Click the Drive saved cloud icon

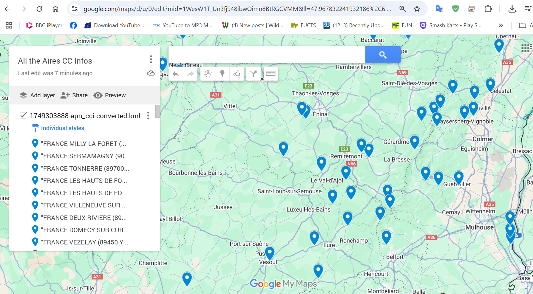(151, 73)
